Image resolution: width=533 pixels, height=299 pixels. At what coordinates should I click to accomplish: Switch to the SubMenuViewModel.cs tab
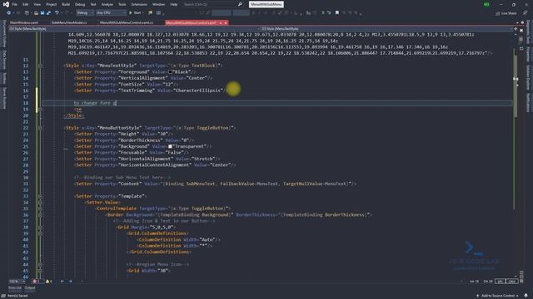click(69, 22)
